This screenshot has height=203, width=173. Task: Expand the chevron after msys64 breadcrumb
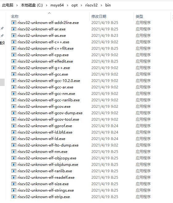[67, 5]
